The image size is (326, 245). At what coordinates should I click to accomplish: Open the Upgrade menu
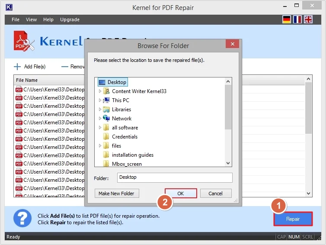(70, 19)
